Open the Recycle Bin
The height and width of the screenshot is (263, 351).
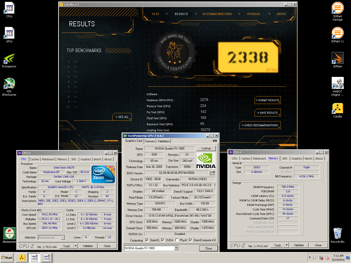[337, 235]
